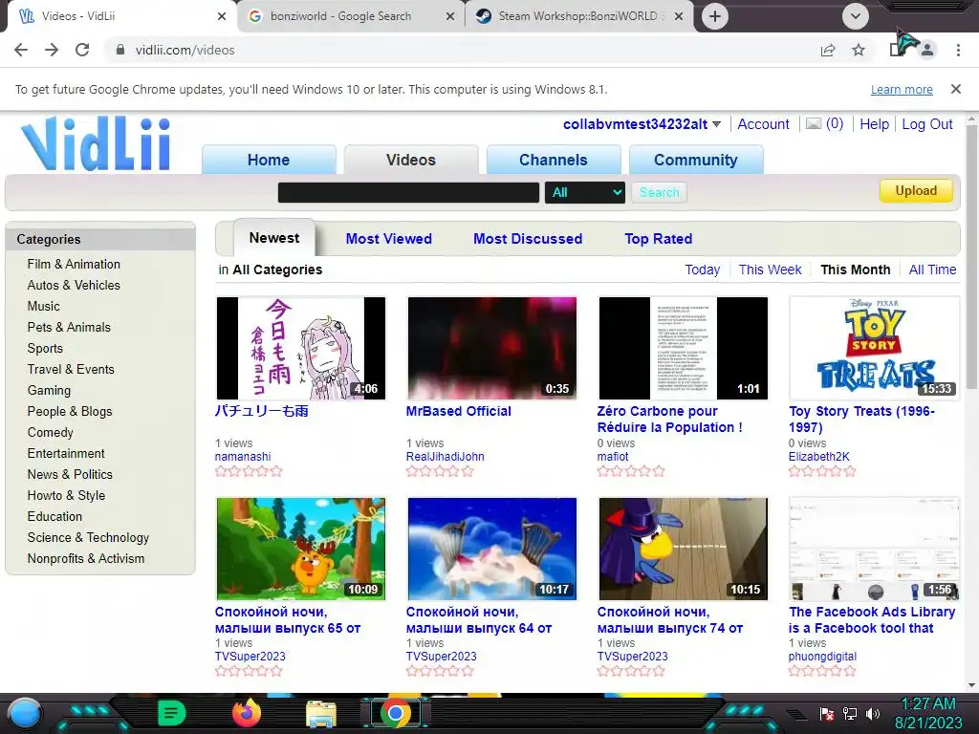
Task: Open uploader Elizabeth2K's channel
Action: pyautogui.click(x=818, y=456)
